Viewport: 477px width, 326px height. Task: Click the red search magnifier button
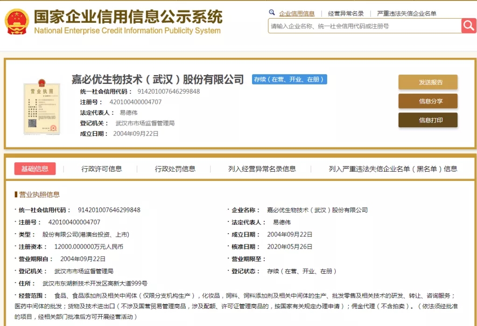pos(469,26)
